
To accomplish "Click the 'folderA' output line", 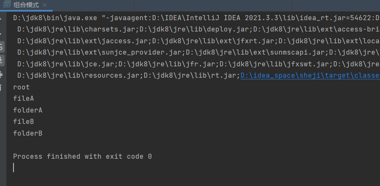I will (x=28, y=110).
